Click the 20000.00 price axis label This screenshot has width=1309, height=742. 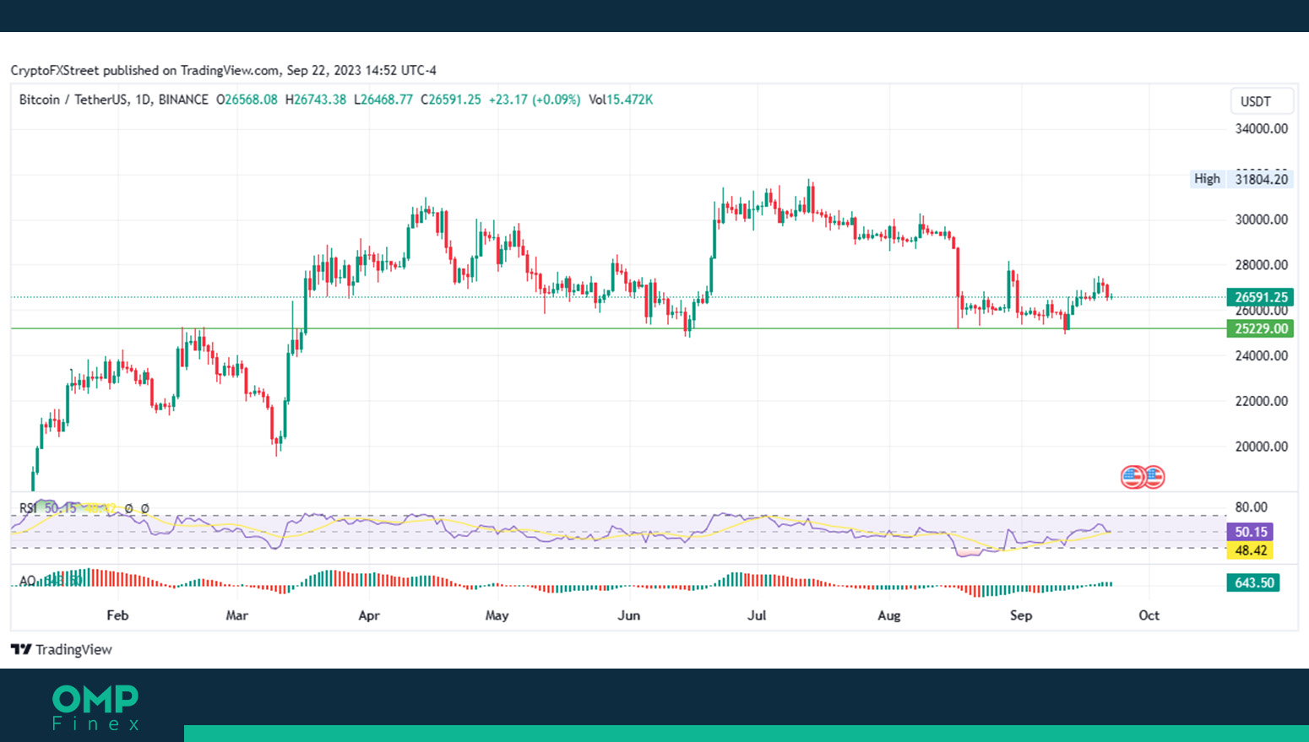1262,447
